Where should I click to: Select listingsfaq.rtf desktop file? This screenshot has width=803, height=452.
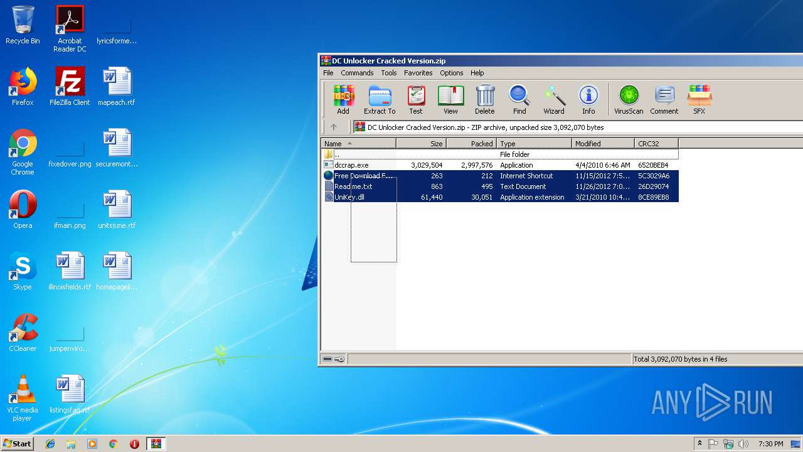[70, 394]
